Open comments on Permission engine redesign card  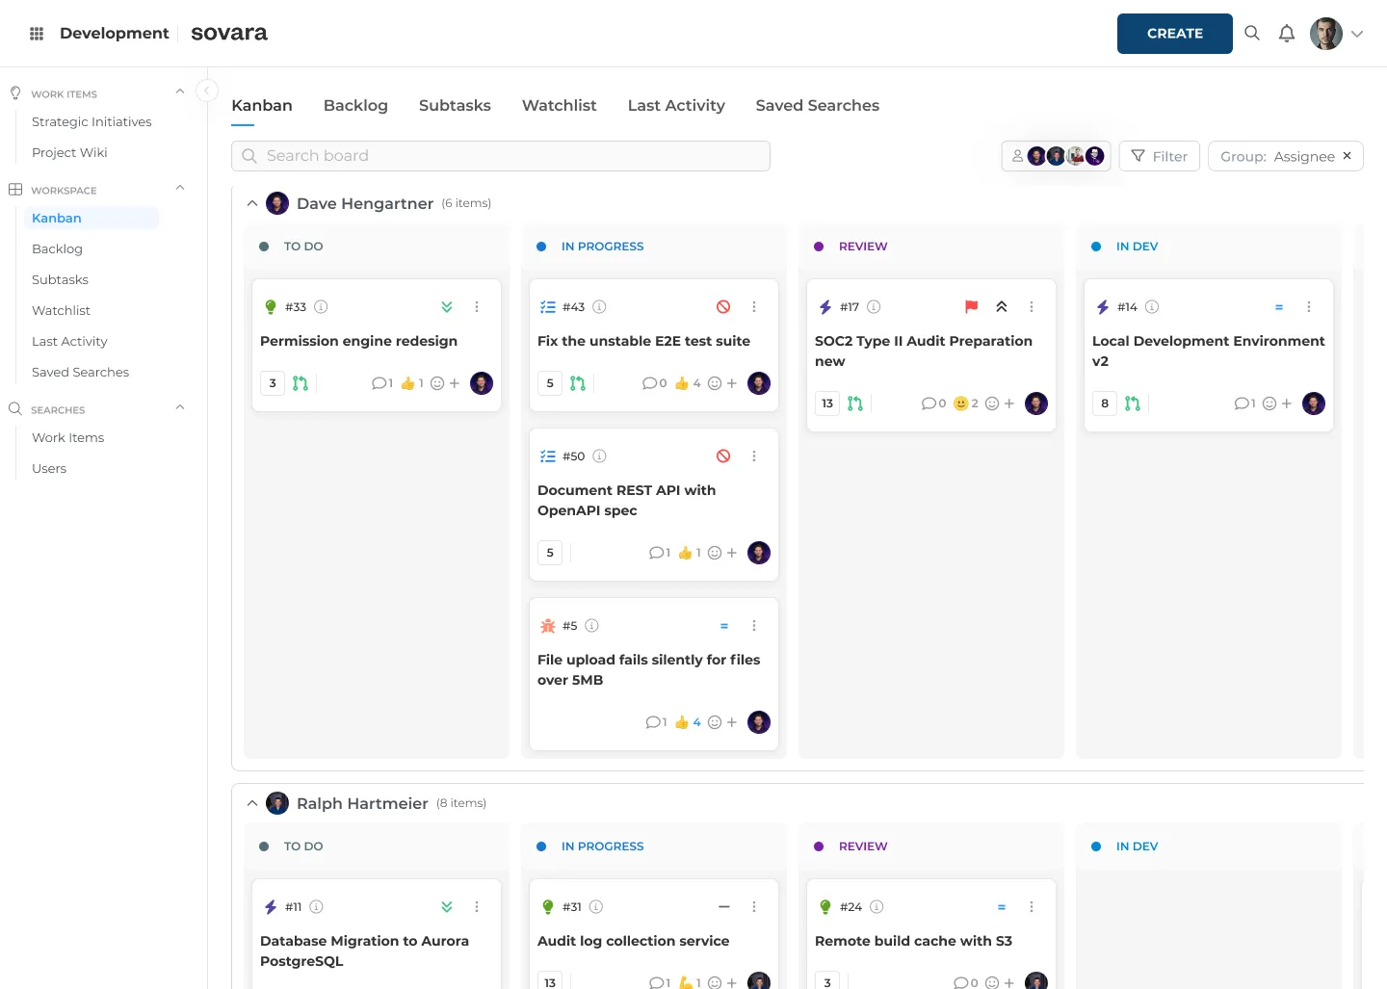382,383
